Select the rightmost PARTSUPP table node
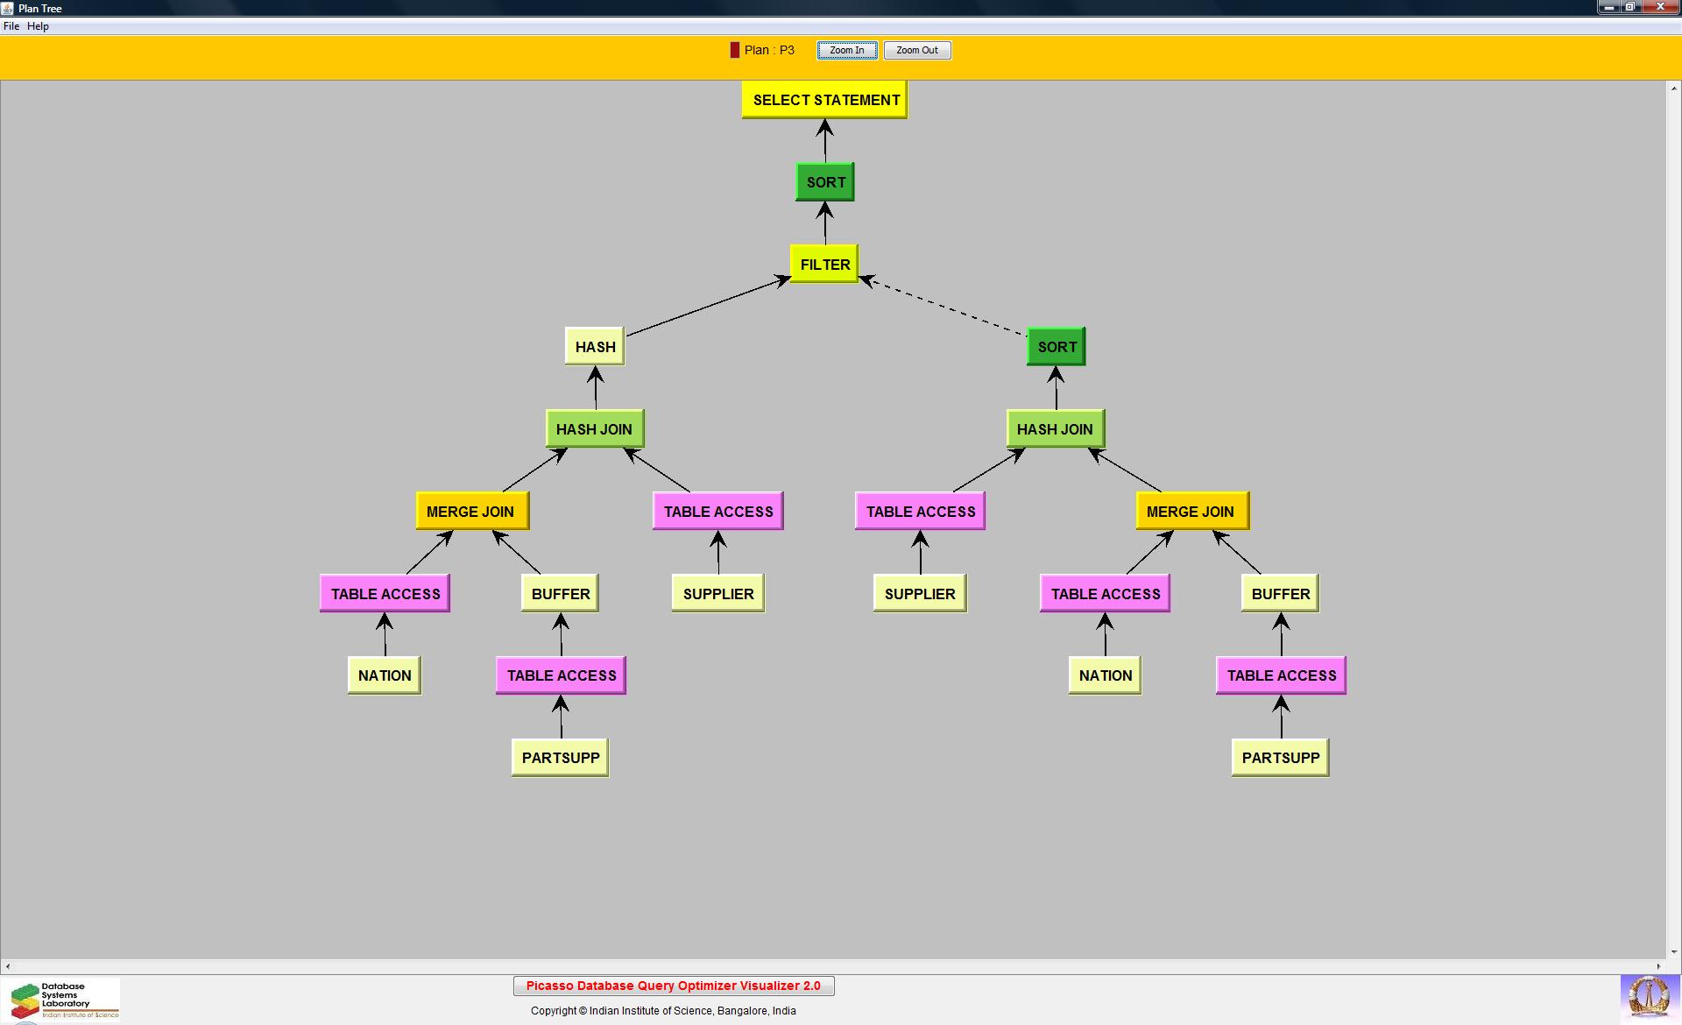The height and width of the screenshot is (1025, 1682). click(1280, 758)
